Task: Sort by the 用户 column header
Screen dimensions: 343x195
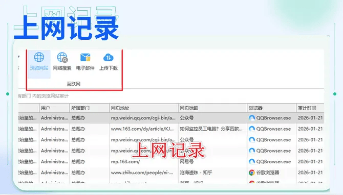Action: point(54,108)
